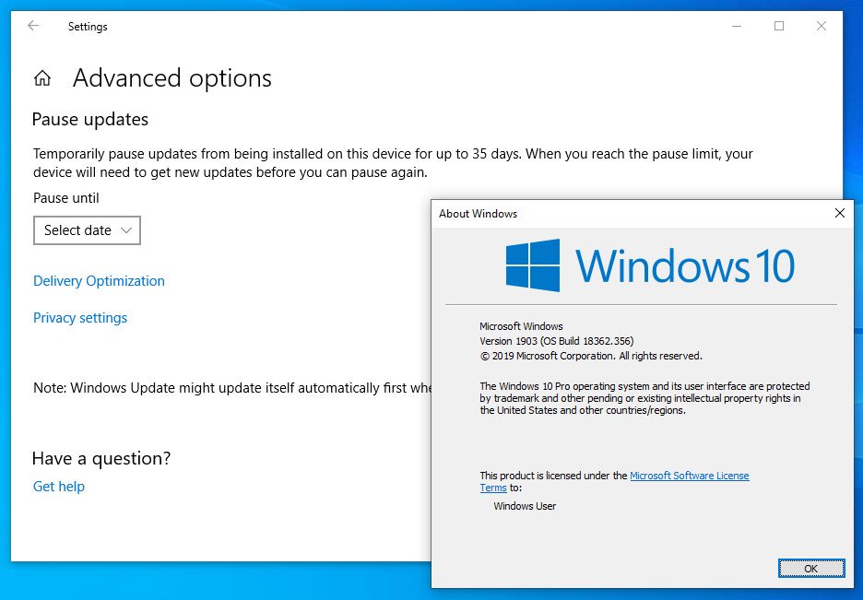The width and height of the screenshot is (863, 600).
Task: Click the Windows User licensee name
Action: (x=525, y=506)
